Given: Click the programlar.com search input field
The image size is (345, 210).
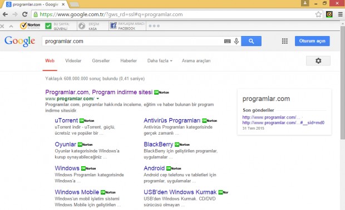Looking at the screenshot, I should click(x=132, y=41).
